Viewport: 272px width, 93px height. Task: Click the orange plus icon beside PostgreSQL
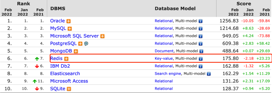click(80, 44)
